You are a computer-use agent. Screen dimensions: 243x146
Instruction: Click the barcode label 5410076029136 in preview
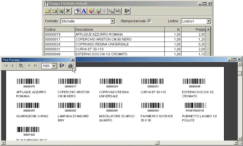click(195, 107)
